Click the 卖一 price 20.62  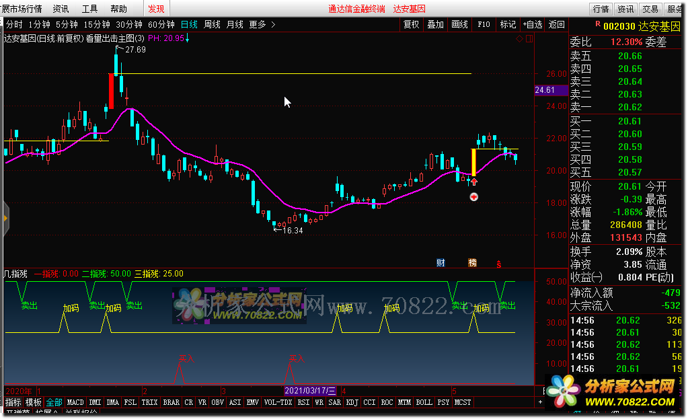pos(629,107)
